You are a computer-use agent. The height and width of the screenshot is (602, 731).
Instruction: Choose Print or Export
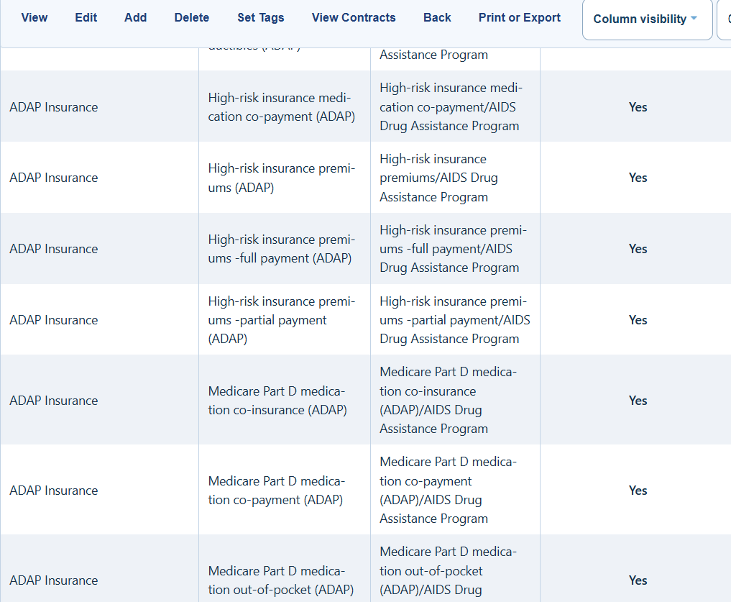pyautogui.click(x=520, y=18)
